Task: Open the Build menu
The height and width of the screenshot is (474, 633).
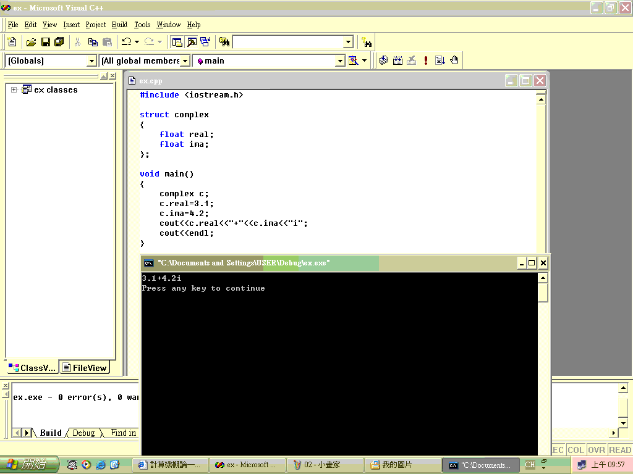Action: (119, 25)
